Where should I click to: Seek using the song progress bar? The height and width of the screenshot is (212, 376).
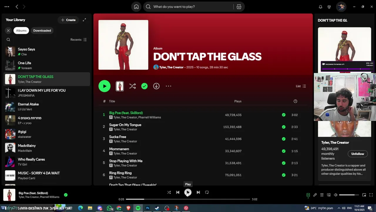click(x=188, y=199)
